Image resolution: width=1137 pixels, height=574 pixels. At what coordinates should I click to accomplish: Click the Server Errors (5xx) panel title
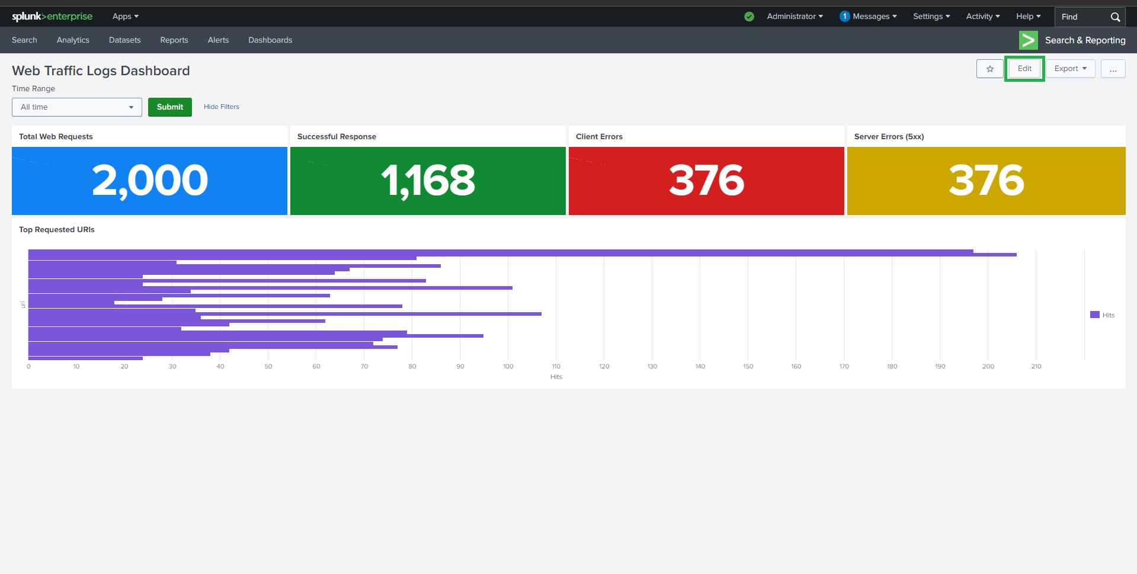pos(889,137)
